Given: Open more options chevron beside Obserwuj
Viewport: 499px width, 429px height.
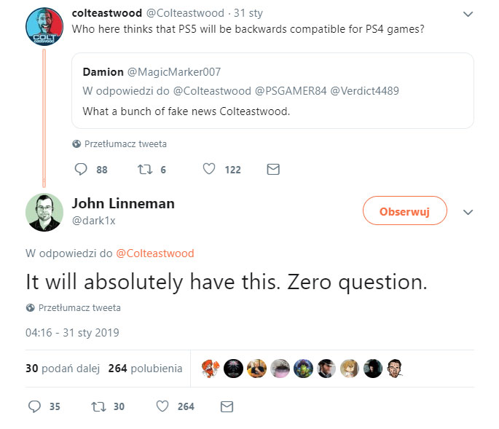Looking at the screenshot, I should [468, 212].
